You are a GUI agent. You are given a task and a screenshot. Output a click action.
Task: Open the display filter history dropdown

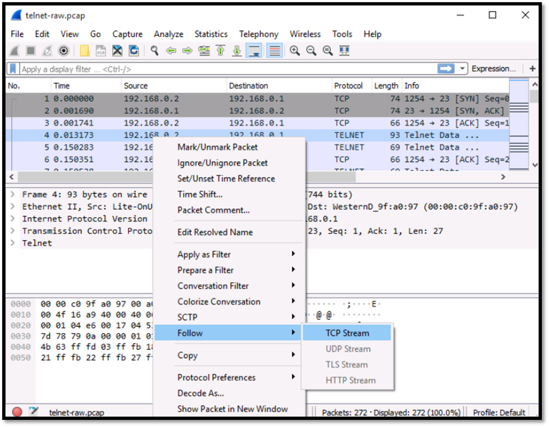(463, 68)
